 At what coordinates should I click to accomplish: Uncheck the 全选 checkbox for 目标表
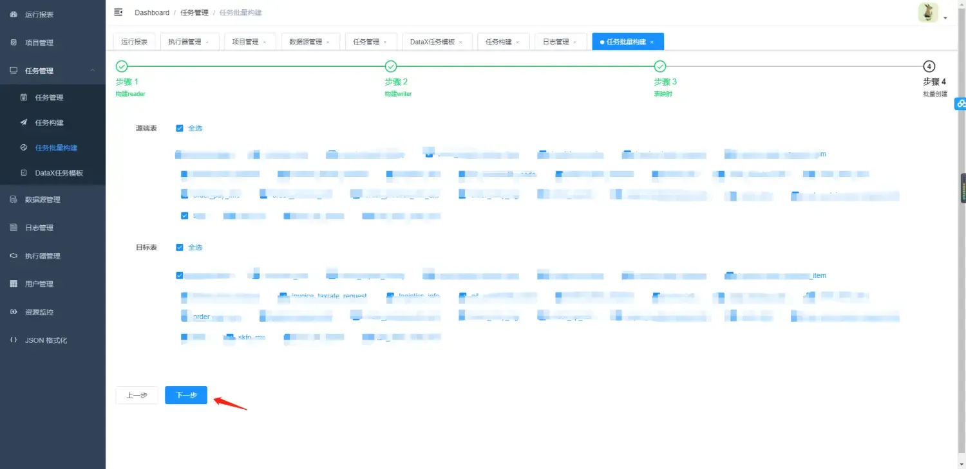(x=180, y=247)
